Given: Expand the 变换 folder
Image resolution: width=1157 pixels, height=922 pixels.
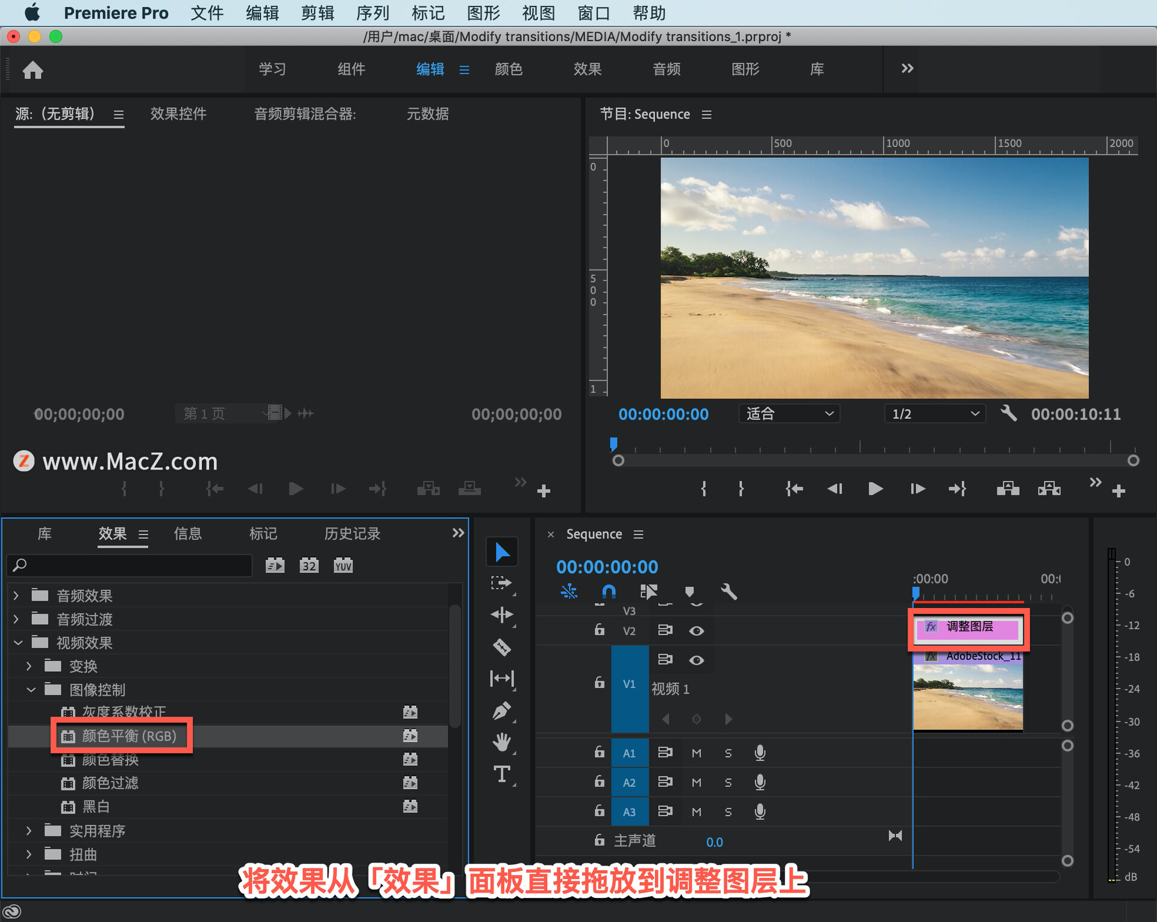Looking at the screenshot, I should (x=29, y=666).
